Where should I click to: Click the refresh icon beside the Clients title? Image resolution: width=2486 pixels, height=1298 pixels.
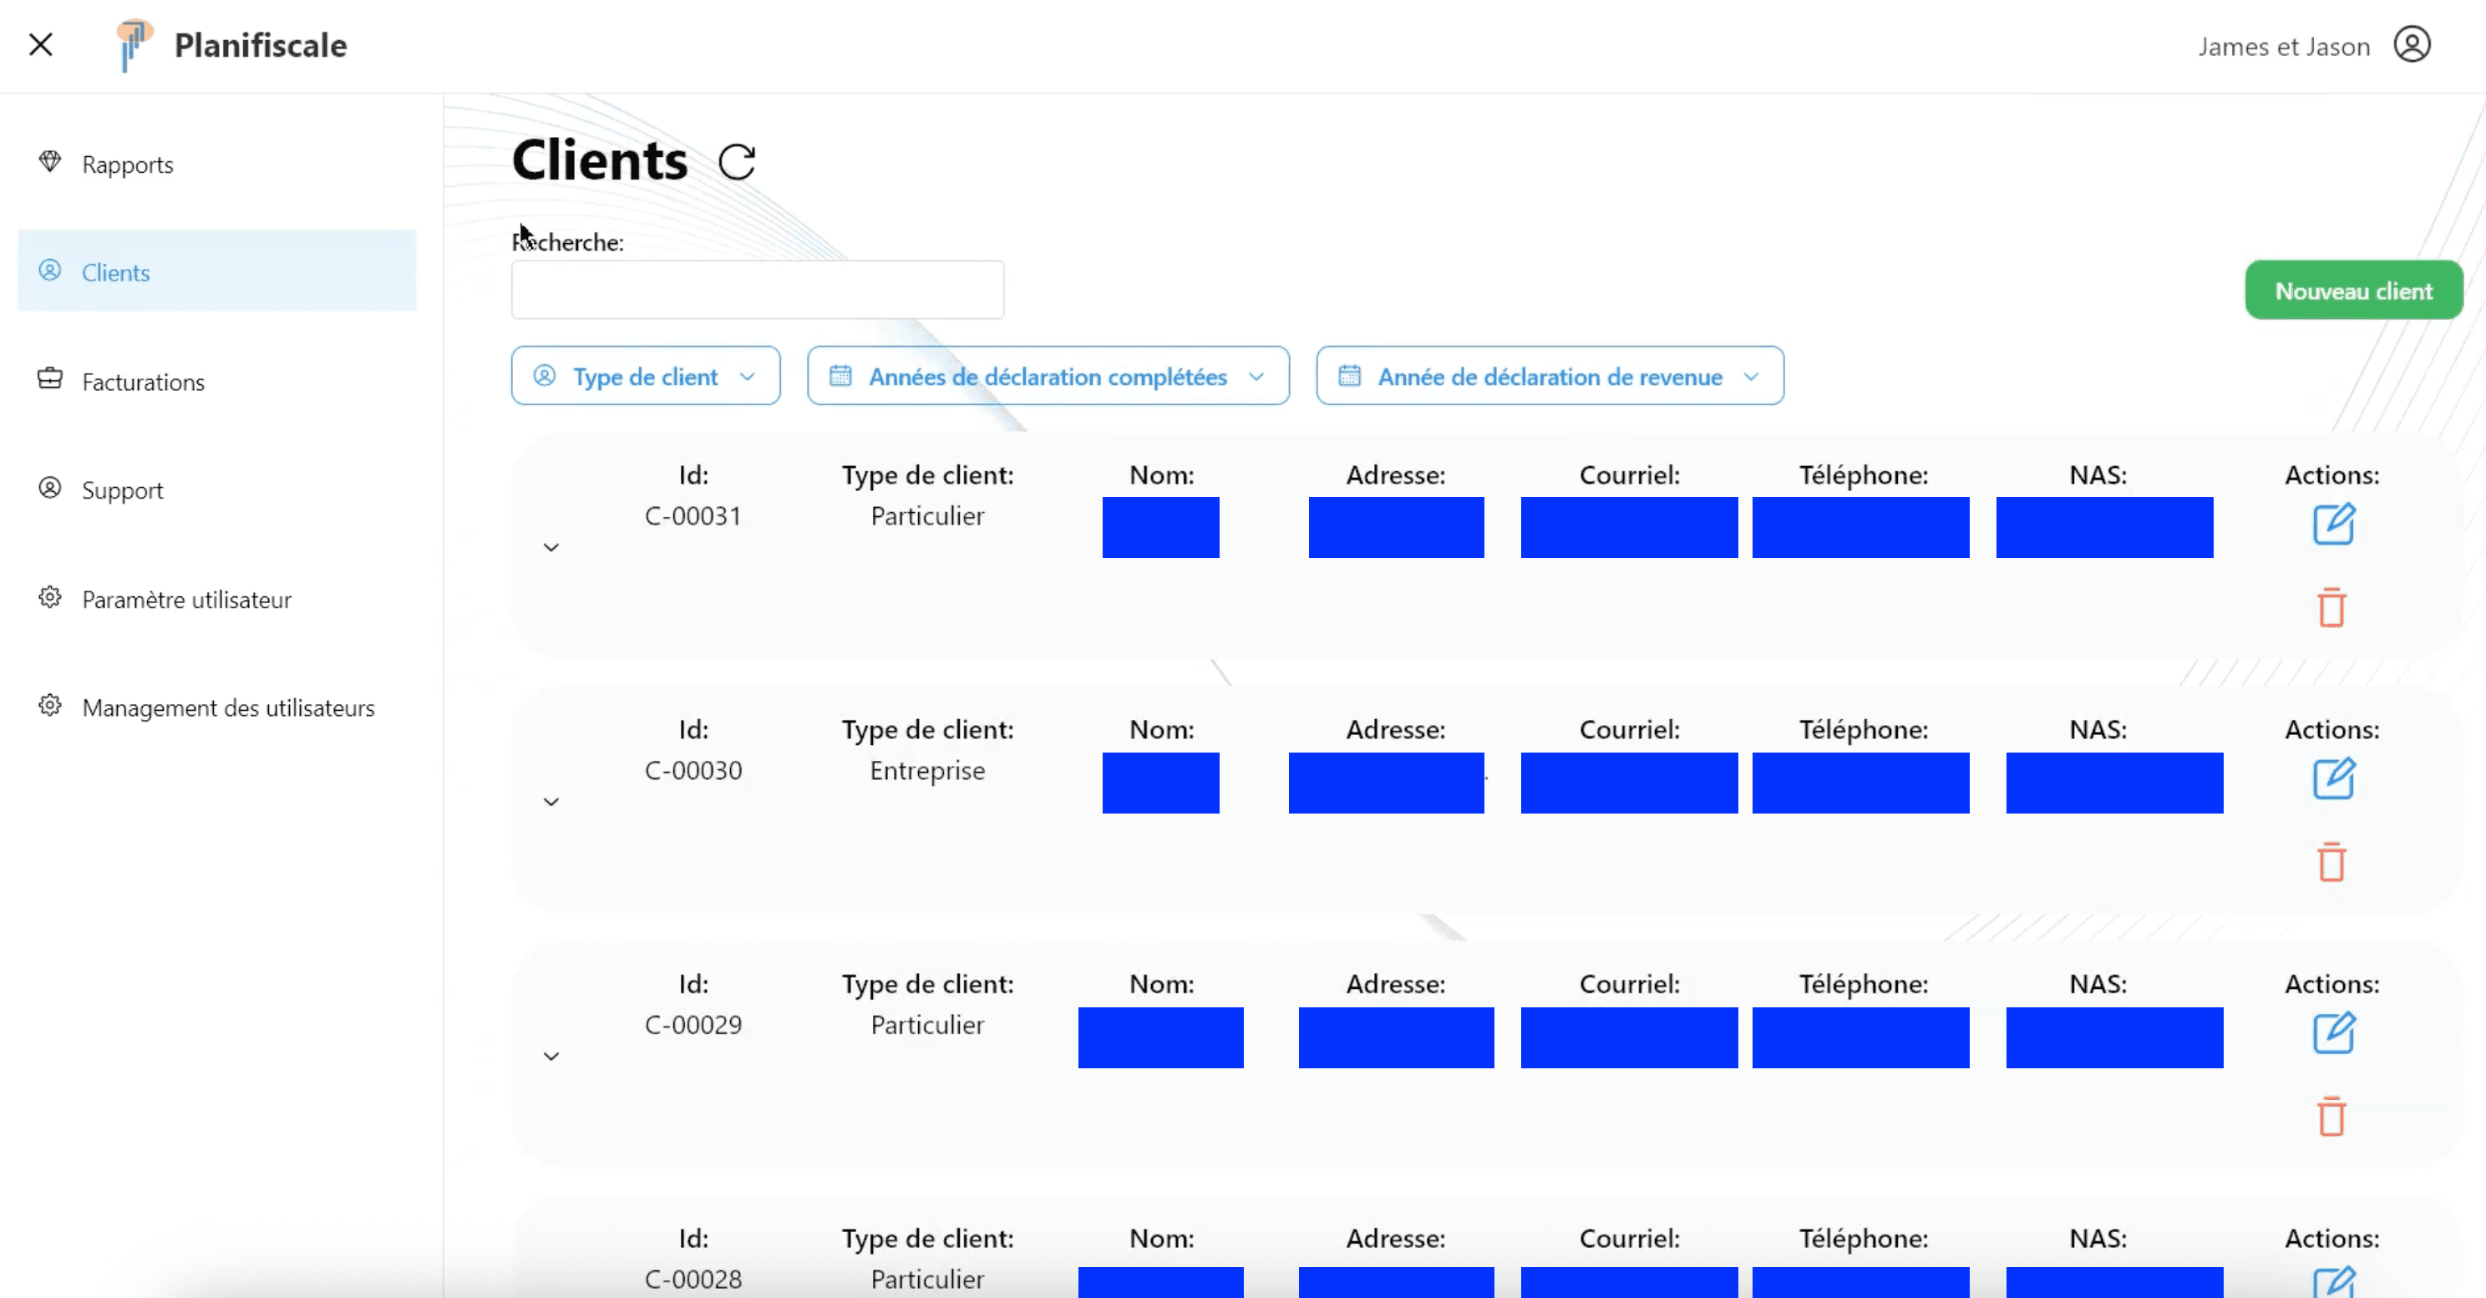pyautogui.click(x=736, y=162)
